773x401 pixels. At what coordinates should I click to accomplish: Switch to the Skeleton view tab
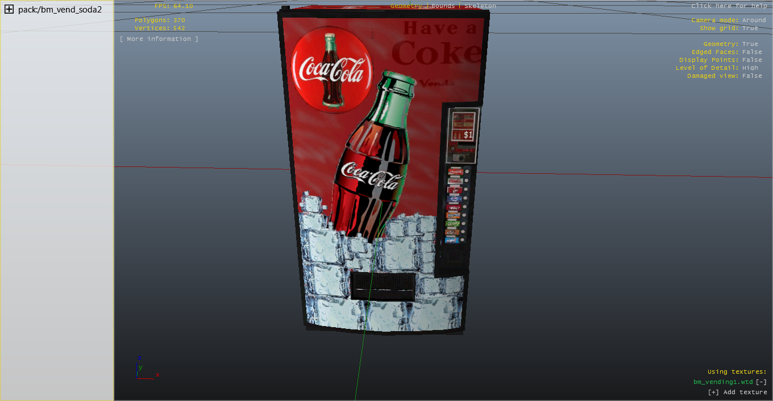[480, 6]
